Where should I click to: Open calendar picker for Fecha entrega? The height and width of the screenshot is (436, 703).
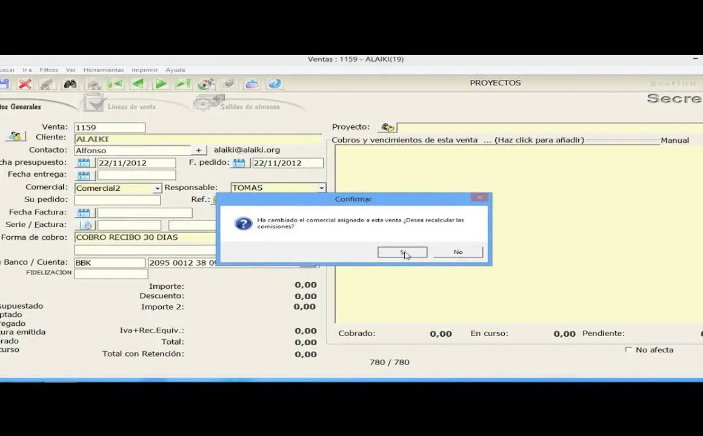click(x=84, y=175)
